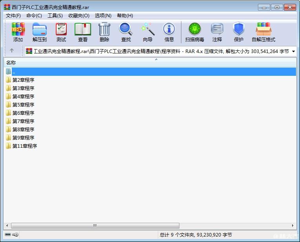300x242 pixels.
Task: Click the 自解压格式 (SFX) icon
Action: point(263,32)
